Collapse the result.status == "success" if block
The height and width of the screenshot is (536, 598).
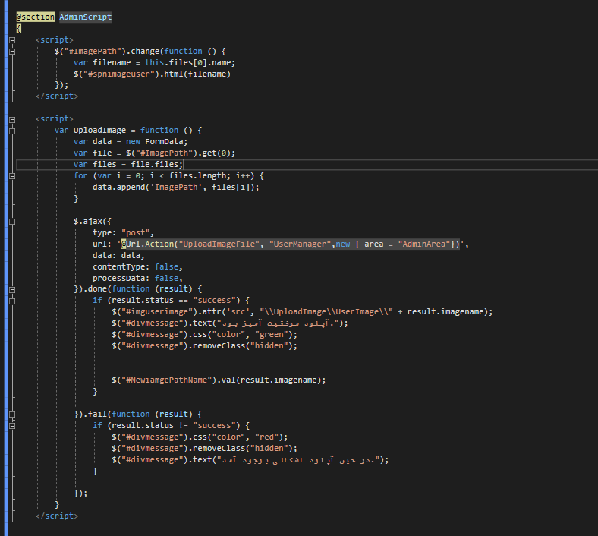pyautogui.click(x=12, y=301)
